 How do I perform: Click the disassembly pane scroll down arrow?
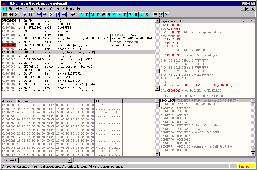[x=157, y=89]
